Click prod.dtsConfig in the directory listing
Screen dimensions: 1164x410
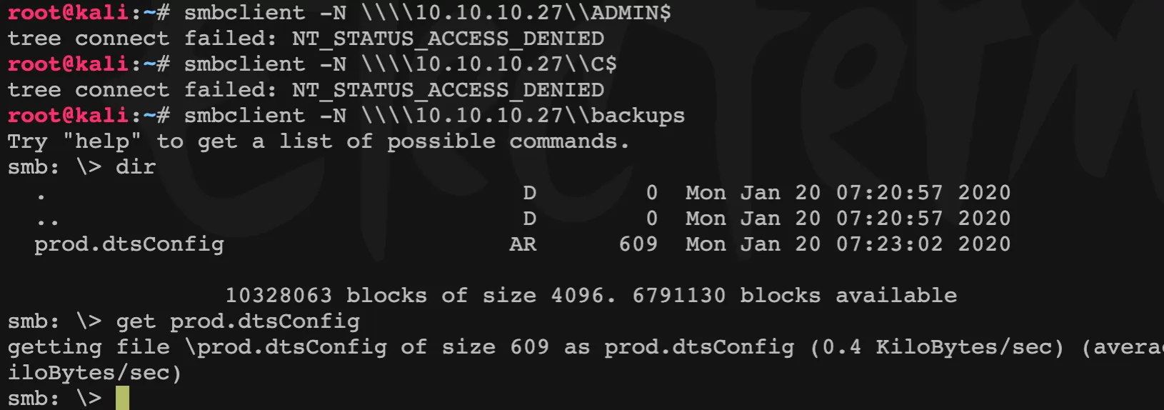[129, 244]
